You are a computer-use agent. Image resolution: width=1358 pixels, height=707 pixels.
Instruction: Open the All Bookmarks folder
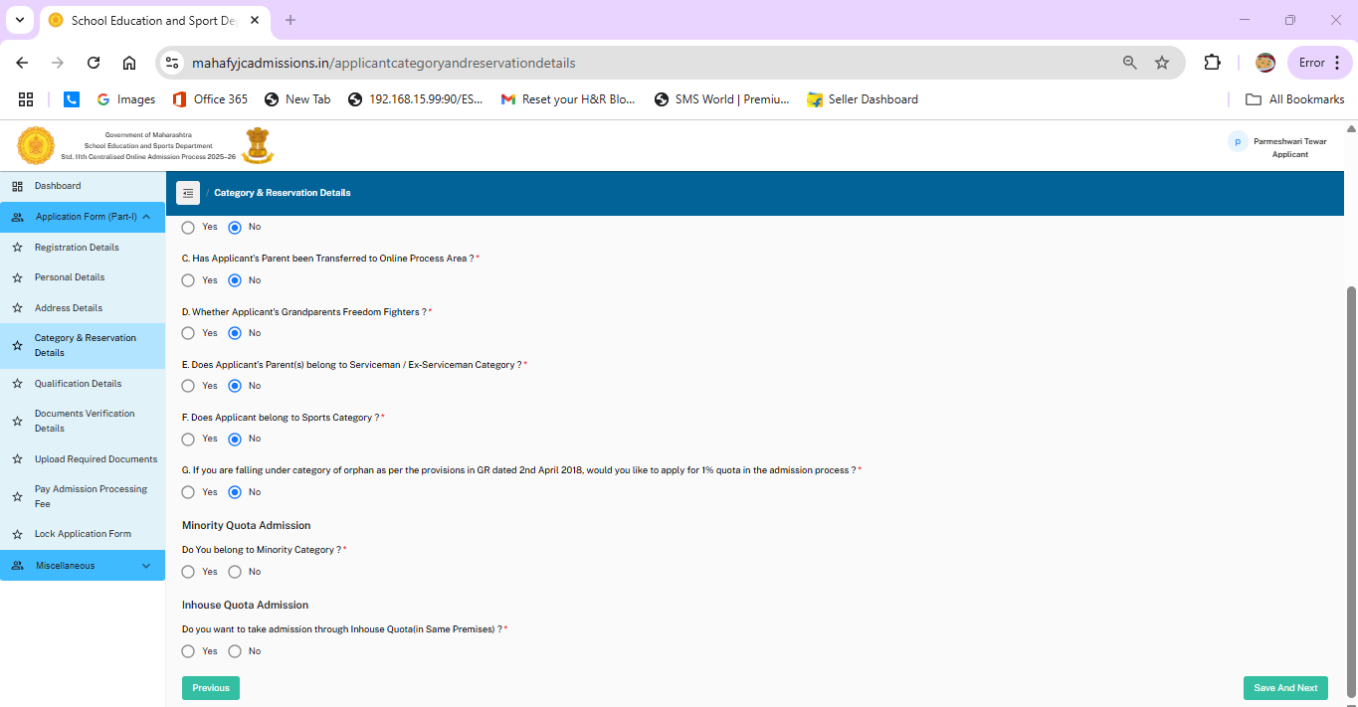point(1294,99)
